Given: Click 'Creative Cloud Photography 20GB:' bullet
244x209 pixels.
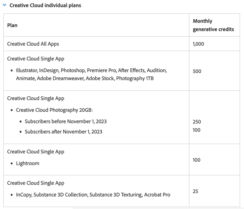Looking at the screenshot, I should click(54, 110).
